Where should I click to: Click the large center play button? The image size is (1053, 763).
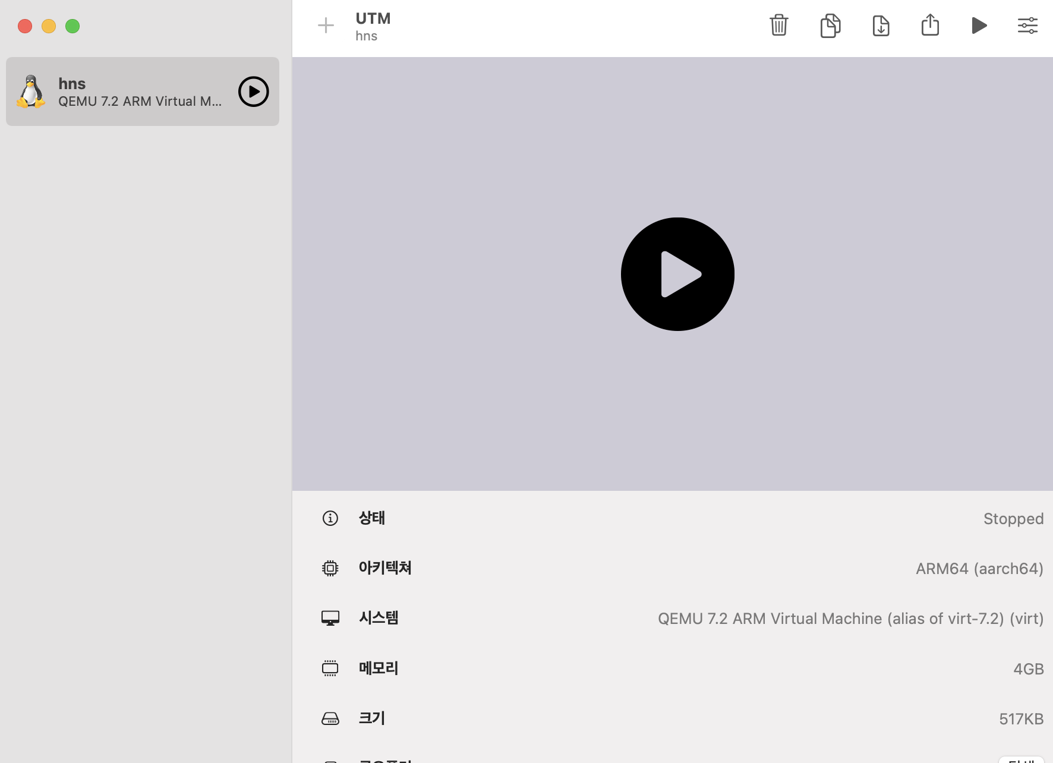pyautogui.click(x=677, y=274)
